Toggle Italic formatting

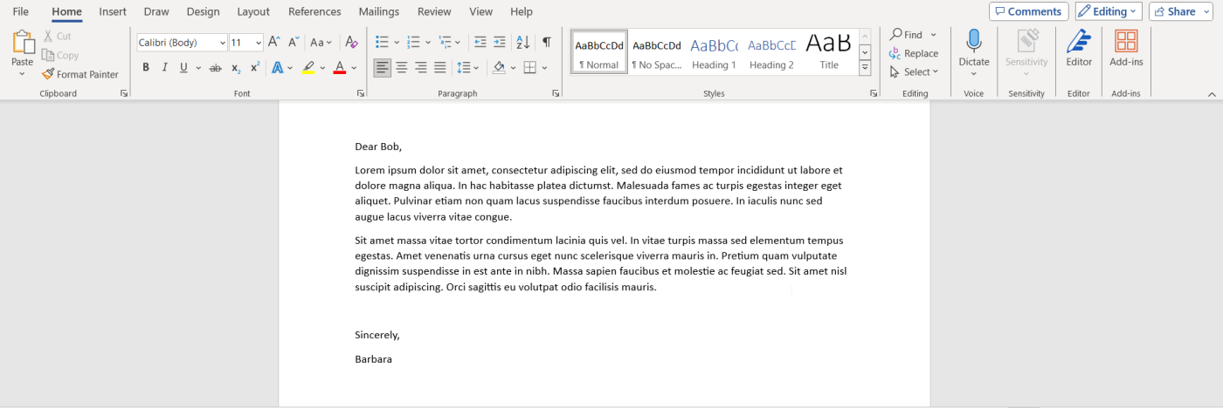coord(165,67)
